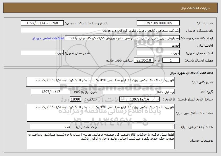Click the ایجاد کننده درخواست label
This screenshot has width=221, height=156.
[197, 38]
